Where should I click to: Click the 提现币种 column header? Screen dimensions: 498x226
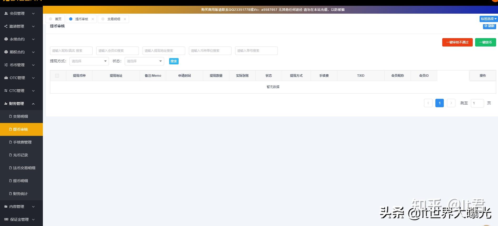tap(79, 76)
